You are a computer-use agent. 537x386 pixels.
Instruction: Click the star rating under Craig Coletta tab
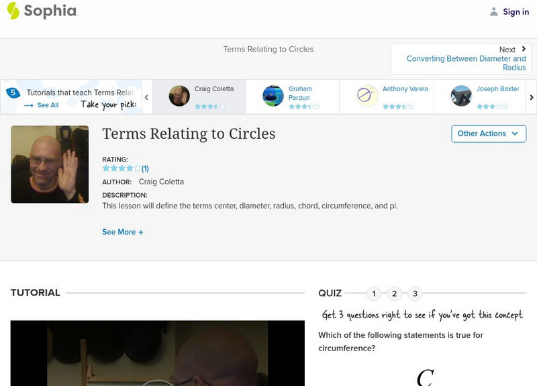point(210,107)
